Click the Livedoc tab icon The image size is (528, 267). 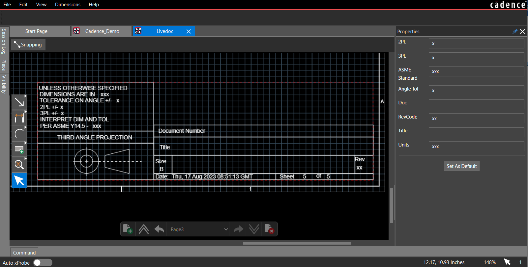pos(138,31)
